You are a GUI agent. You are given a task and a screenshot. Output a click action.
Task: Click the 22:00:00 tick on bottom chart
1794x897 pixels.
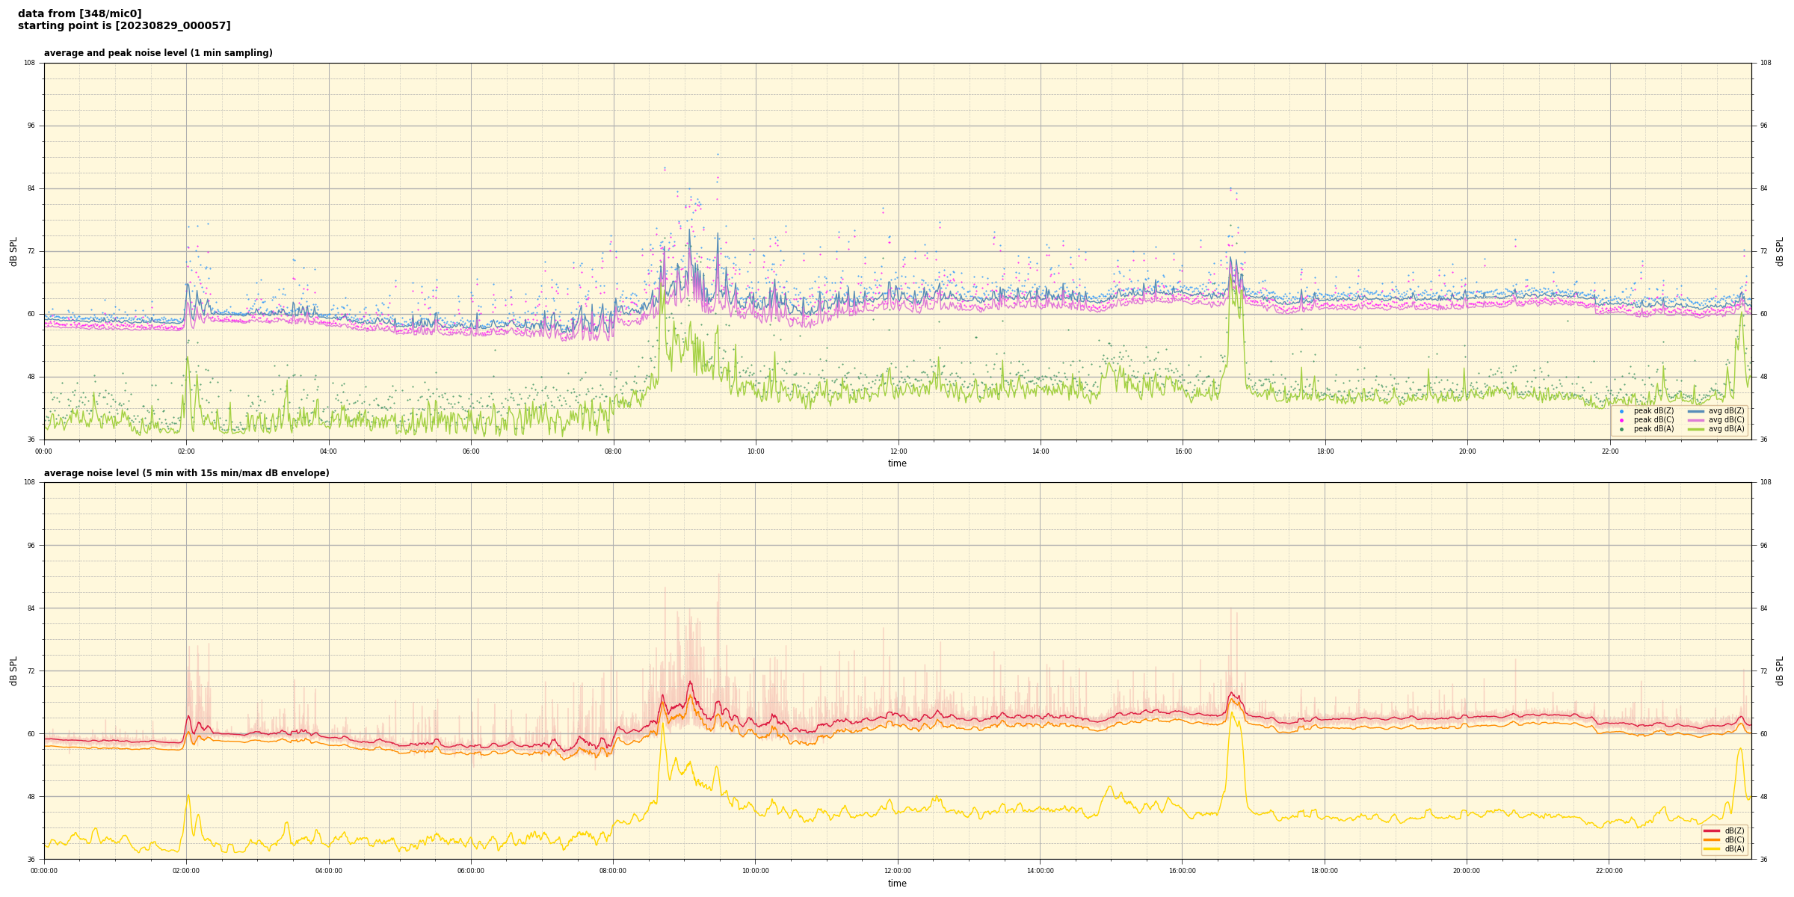click(1609, 871)
